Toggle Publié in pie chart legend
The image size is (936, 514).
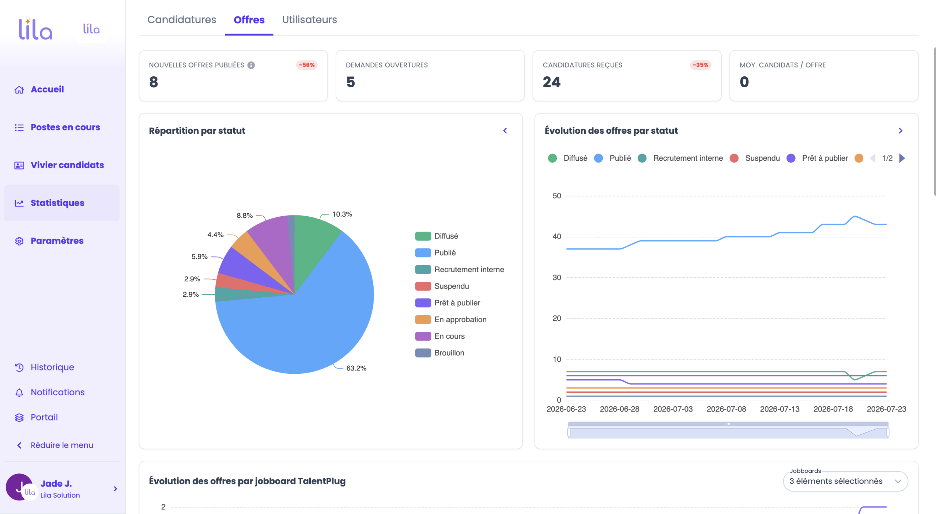click(435, 253)
